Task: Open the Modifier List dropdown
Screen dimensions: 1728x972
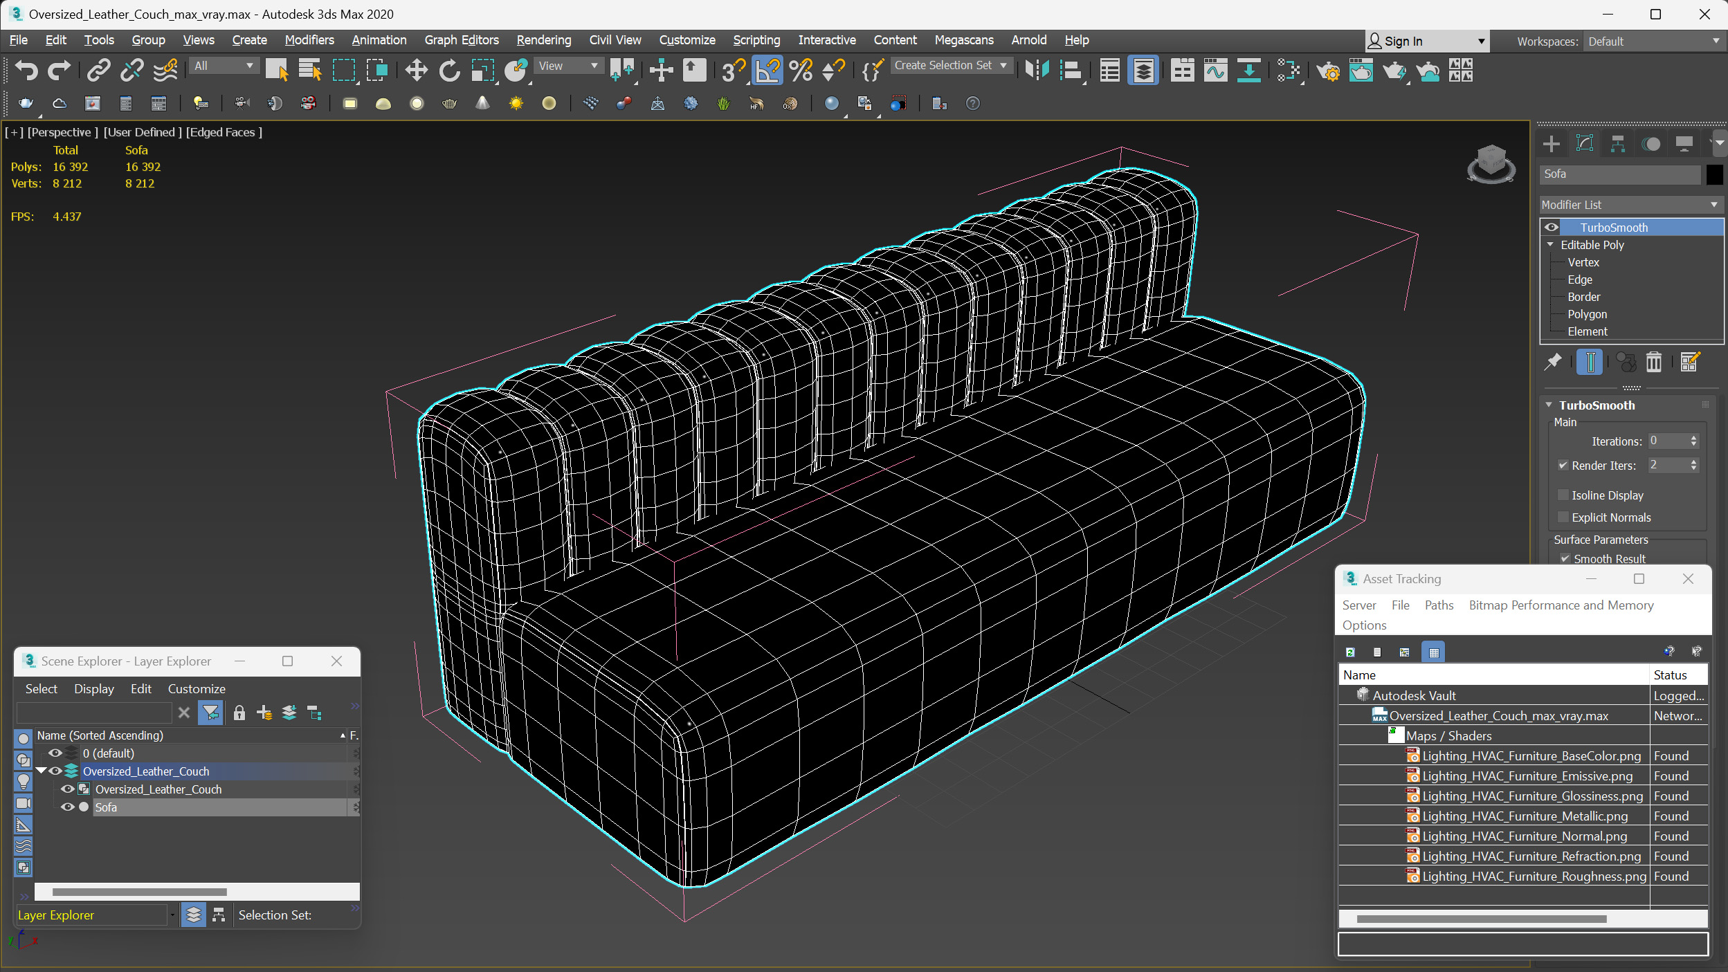Action: (1630, 205)
